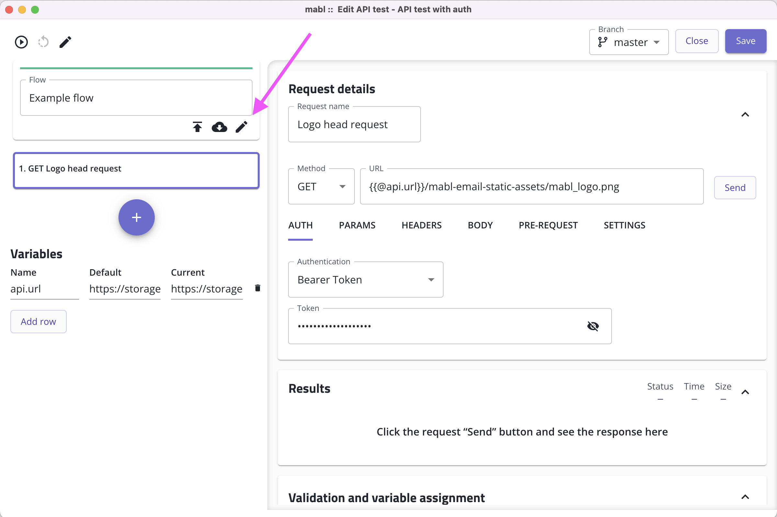
Task: Click the branch fork icon beside master
Action: tap(602, 42)
